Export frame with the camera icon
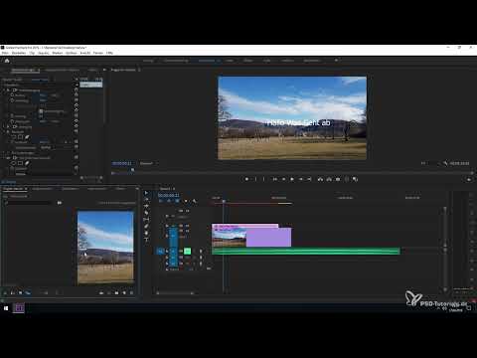 [x=338, y=179]
